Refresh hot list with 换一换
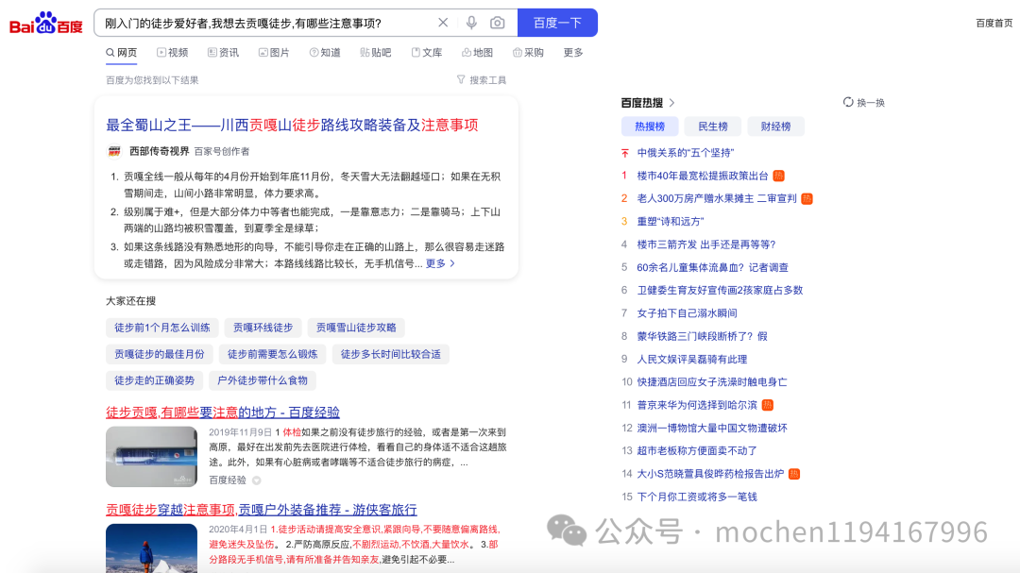This screenshot has width=1020, height=573. point(864,103)
